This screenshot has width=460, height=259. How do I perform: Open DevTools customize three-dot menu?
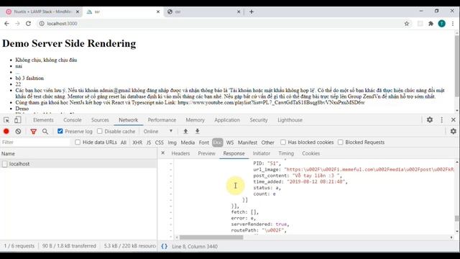(x=442, y=120)
